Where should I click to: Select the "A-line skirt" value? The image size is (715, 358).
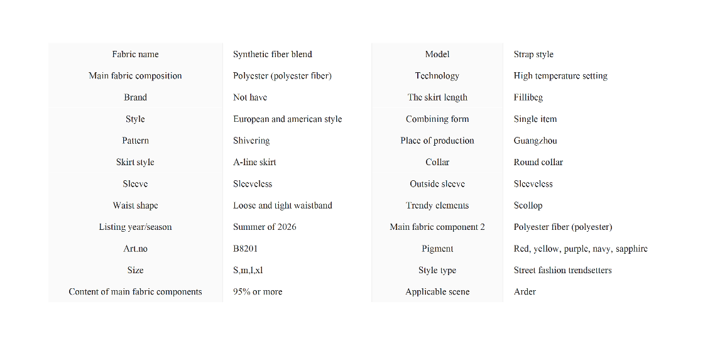pyautogui.click(x=254, y=162)
